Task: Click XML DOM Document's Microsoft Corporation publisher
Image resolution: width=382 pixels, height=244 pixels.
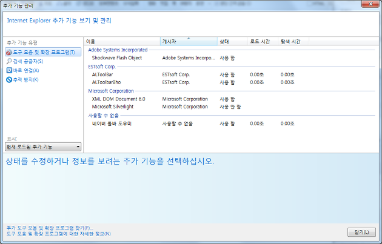Action: coord(185,99)
